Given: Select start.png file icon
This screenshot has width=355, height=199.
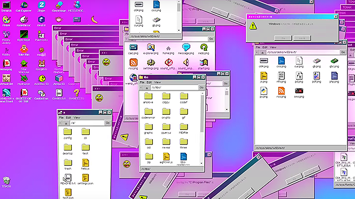Looking at the screenshot, I should pyautogui.click(x=204, y=64).
